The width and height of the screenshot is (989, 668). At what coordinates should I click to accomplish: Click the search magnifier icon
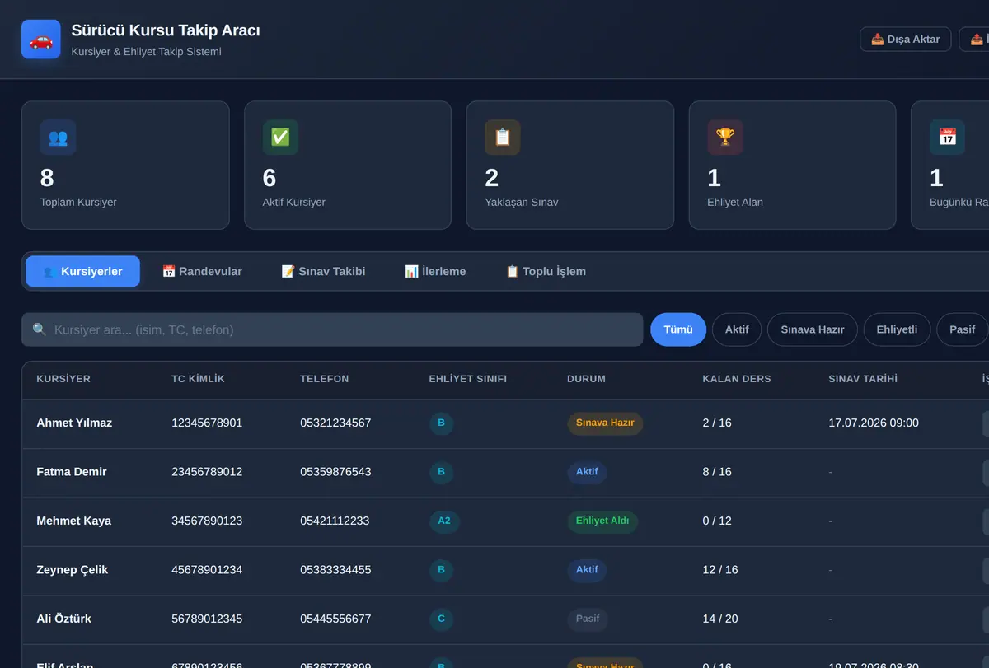40,329
